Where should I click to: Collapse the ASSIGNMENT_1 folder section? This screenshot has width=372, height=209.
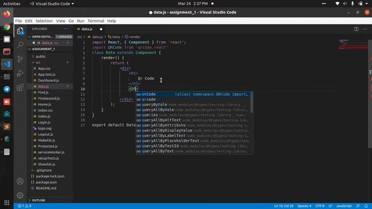[43, 49]
